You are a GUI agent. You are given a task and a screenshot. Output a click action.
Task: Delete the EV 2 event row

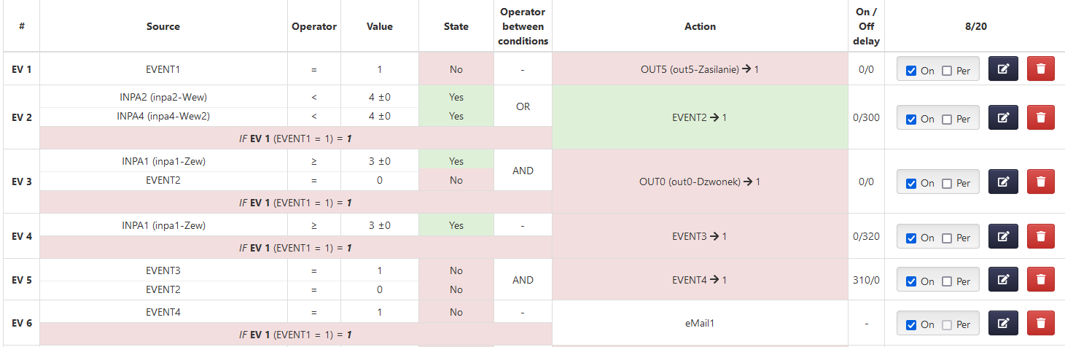tap(1041, 118)
